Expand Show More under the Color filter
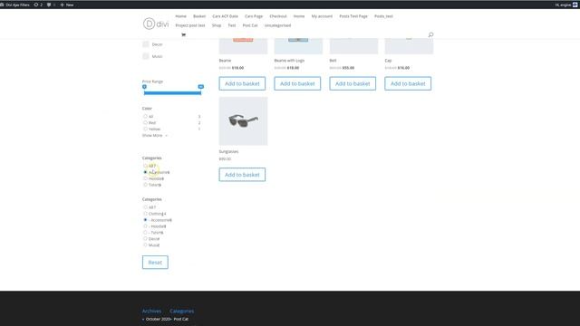Screen dimensions: 580x326 tap(155, 136)
